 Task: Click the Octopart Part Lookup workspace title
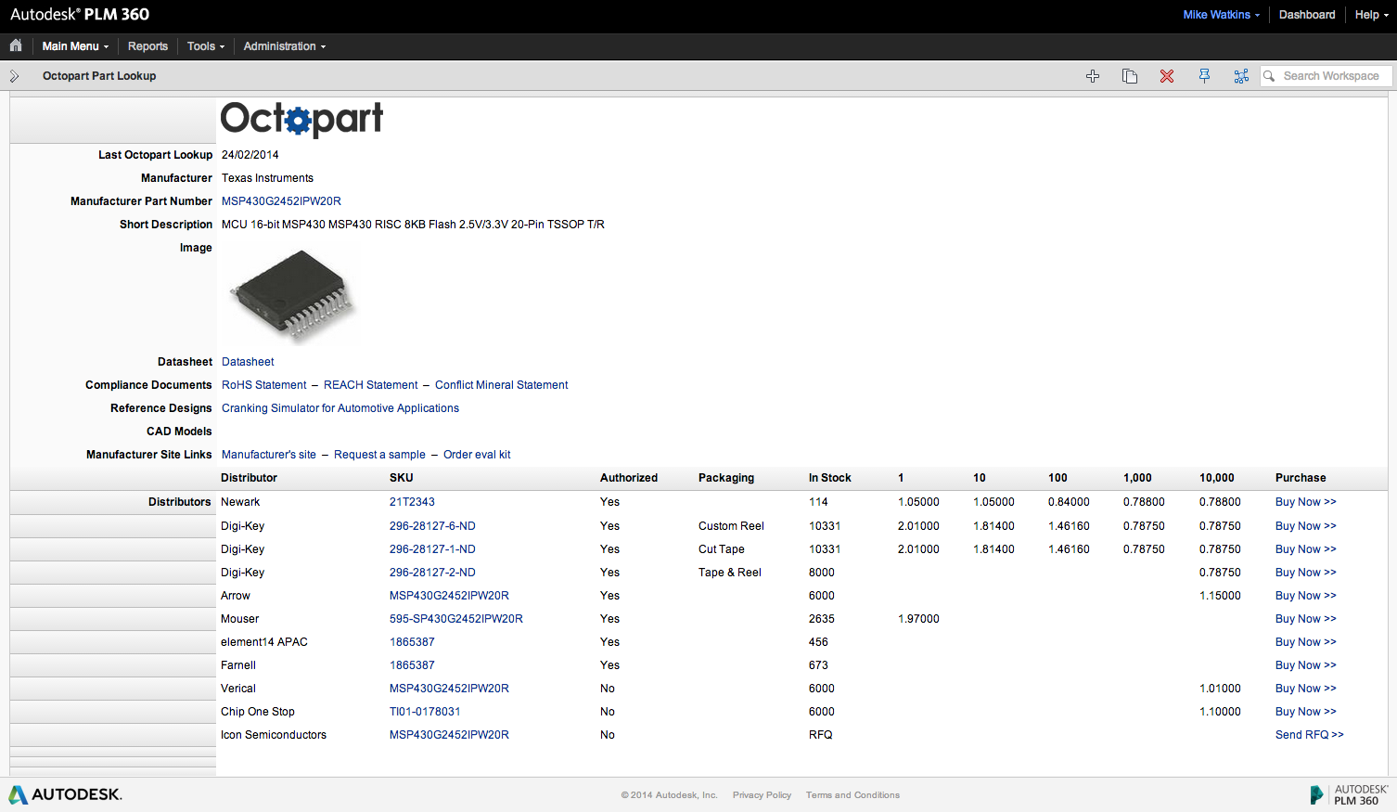(x=99, y=76)
